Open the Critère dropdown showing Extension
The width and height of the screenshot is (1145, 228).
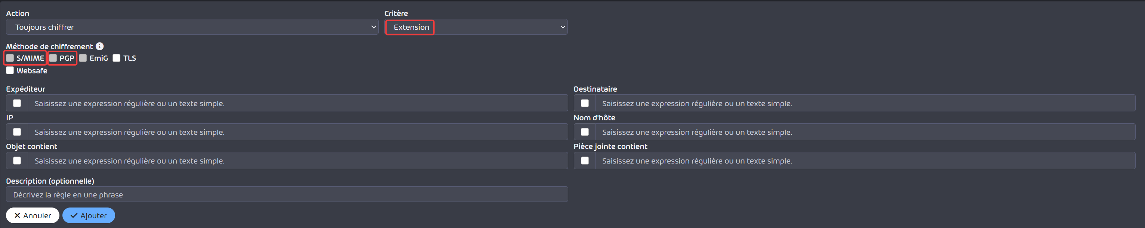click(475, 27)
